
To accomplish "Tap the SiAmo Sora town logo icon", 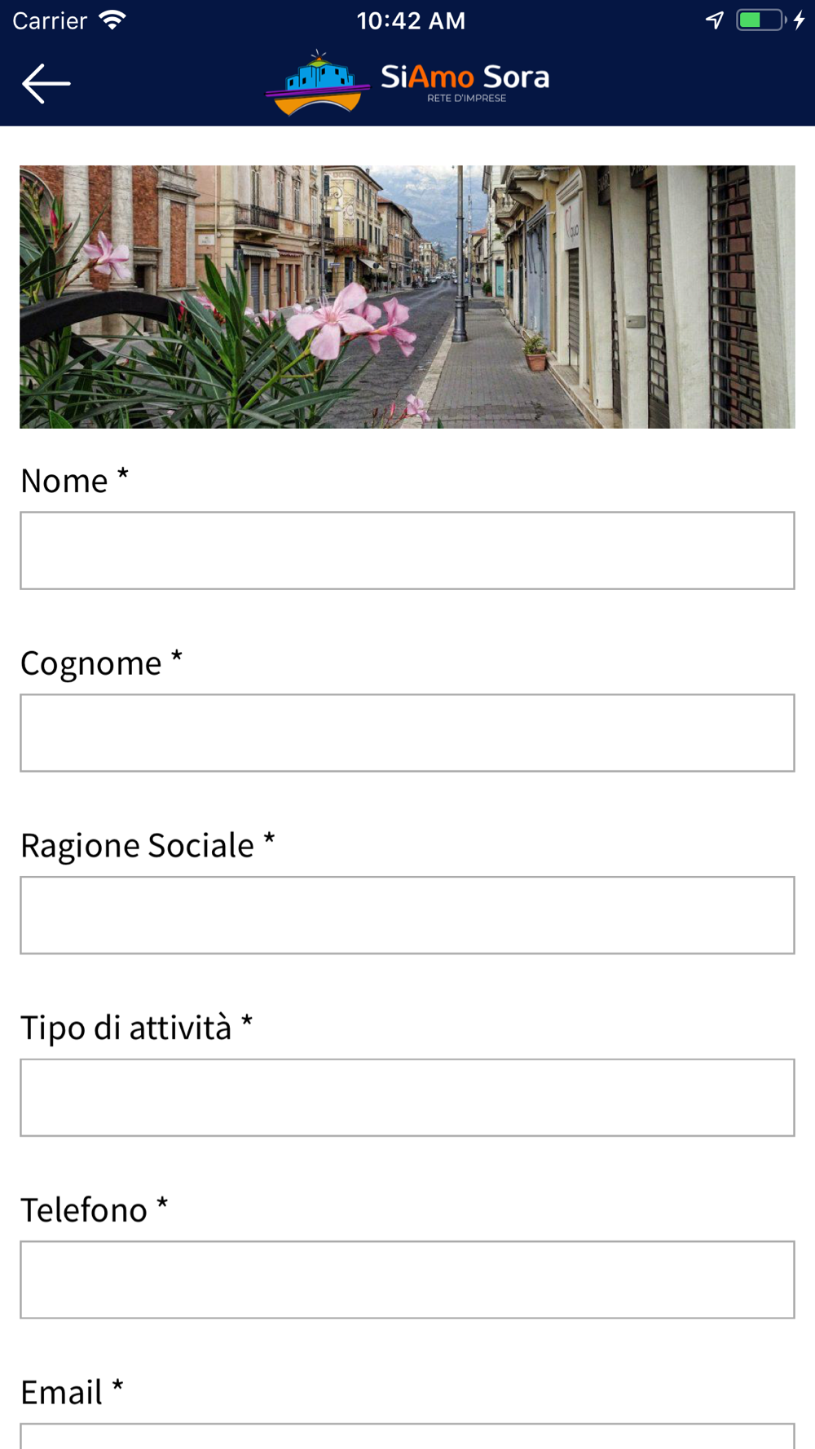I will tap(317, 82).
